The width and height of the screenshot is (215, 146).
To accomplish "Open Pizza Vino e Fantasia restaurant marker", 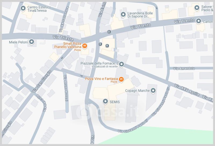I will (x=121, y=79).
